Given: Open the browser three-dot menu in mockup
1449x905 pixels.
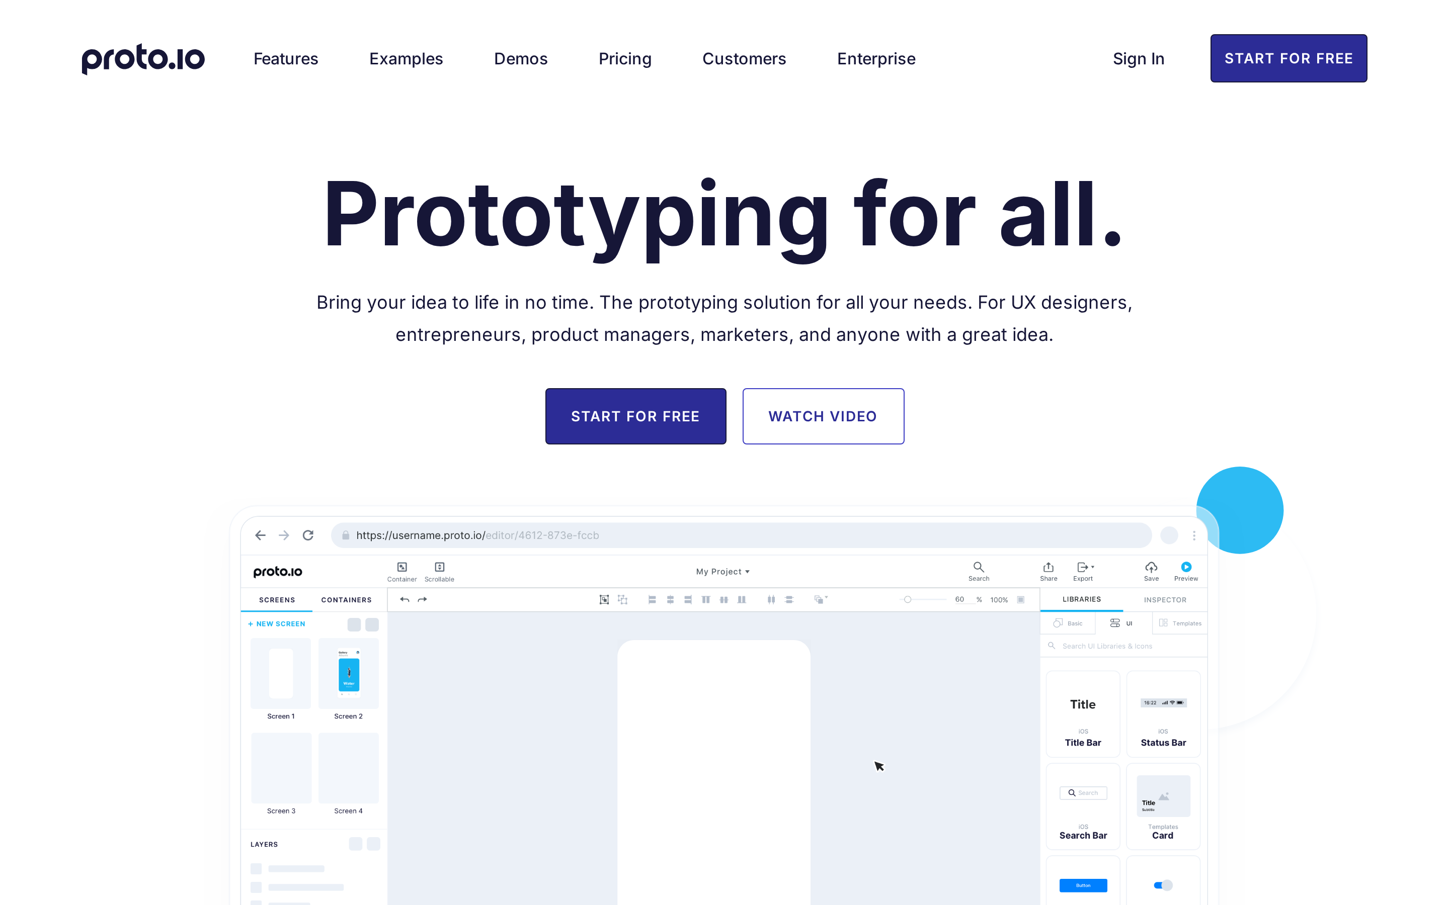Looking at the screenshot, I should click(x=1194, y=535).
